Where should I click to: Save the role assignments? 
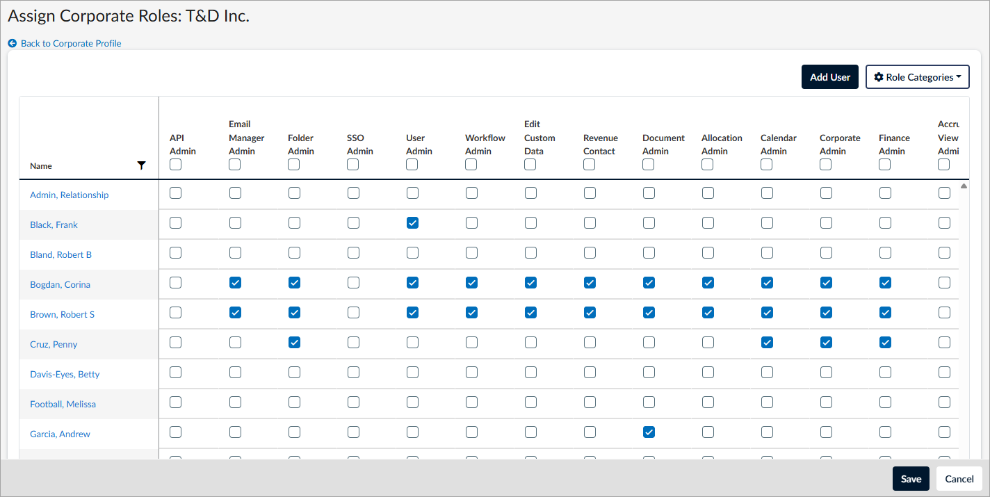tap(910, 479)
